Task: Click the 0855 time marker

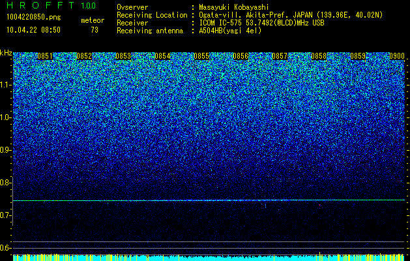Action: [x=201, y=56]
